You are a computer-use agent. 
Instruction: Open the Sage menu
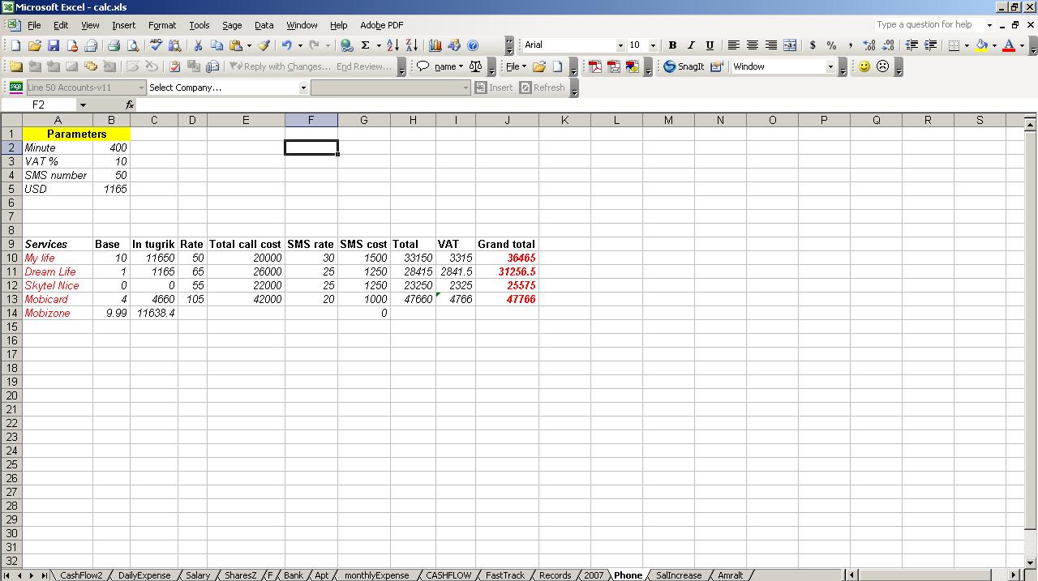click(x=232, y=25)
